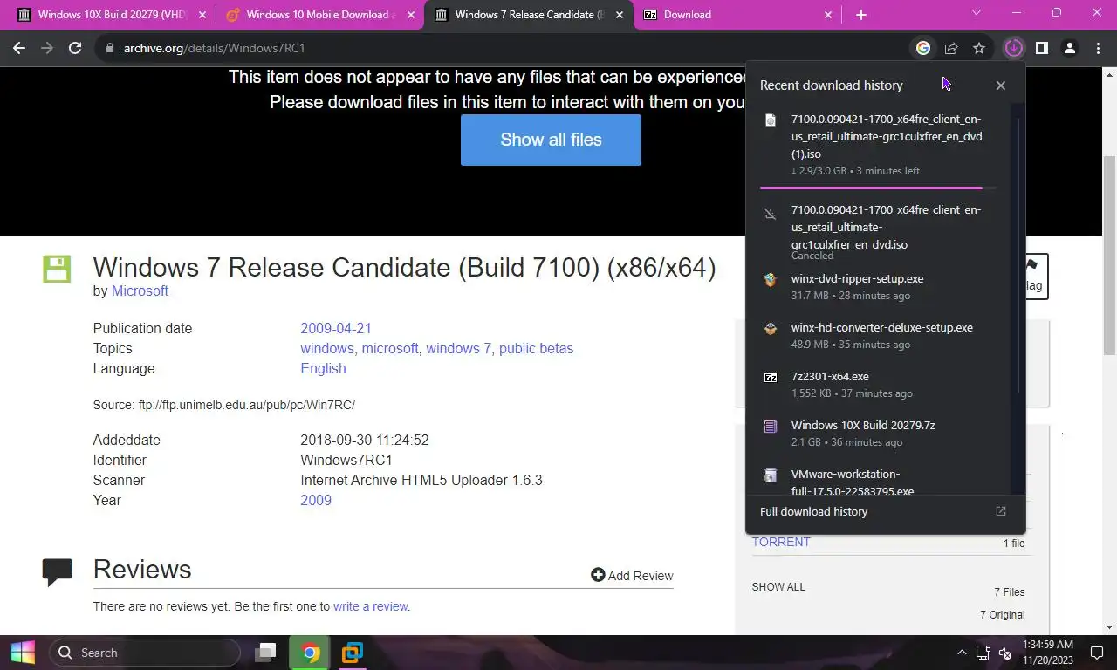Click the Full download history label
Screen dimensions: 1117x670
[813, 511]
